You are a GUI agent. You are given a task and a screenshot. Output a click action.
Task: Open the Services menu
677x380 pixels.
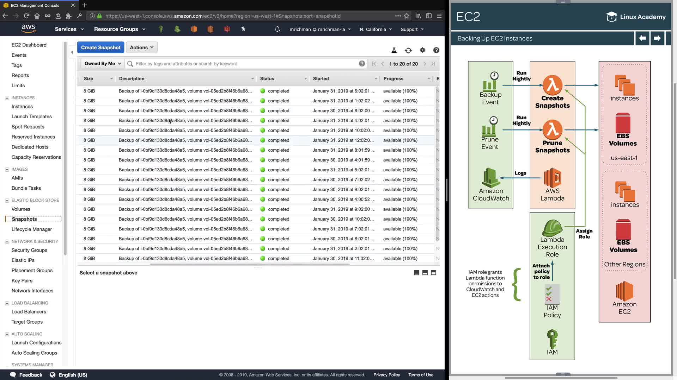pos(69,29)
